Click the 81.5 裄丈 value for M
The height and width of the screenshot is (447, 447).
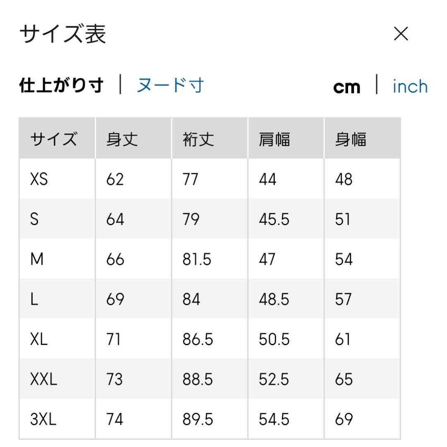(x=197, y=260)
